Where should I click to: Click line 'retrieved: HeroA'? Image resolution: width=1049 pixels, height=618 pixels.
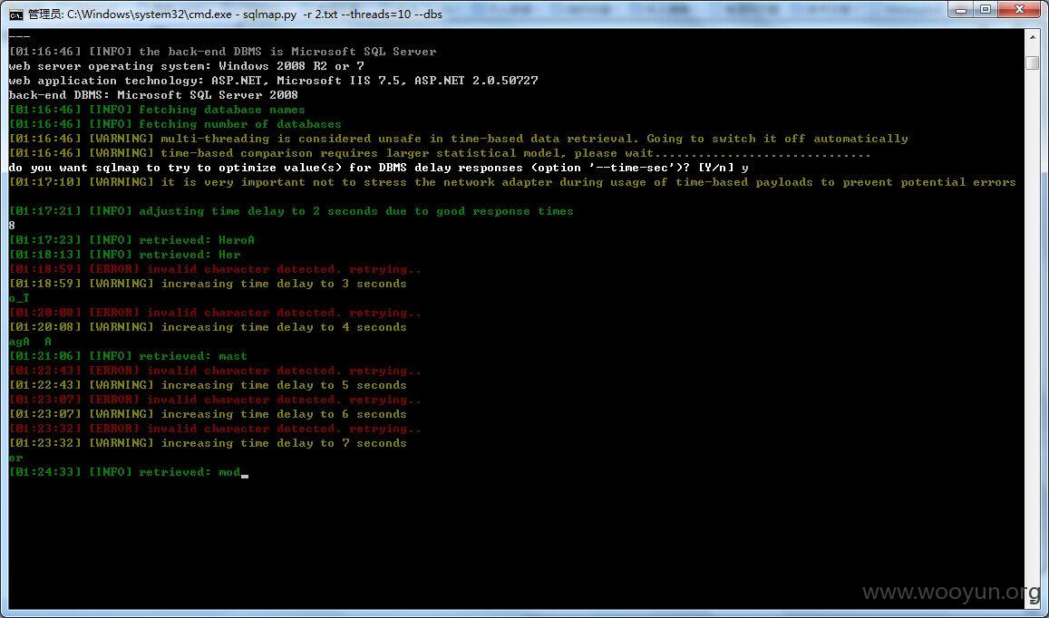coord(131,240)
